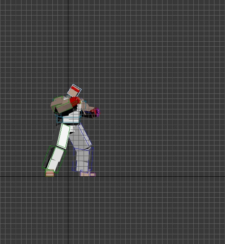Select the teal-outlined pelvis box
Image resolution: width=225 pixels, height=244 pixels.
(x=68, y=120)
